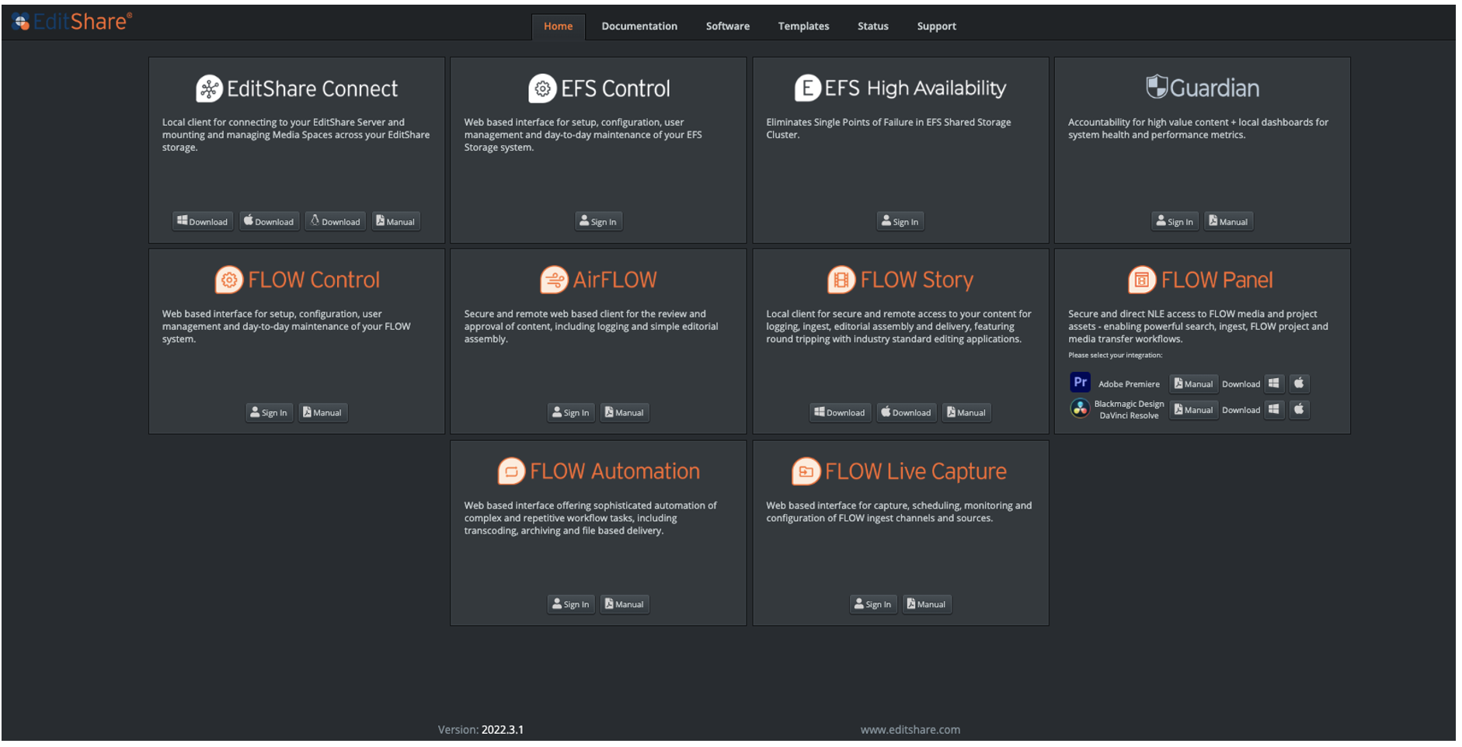Click the FLOW Automation heading text
The image size is (1462, 747).
614,471
